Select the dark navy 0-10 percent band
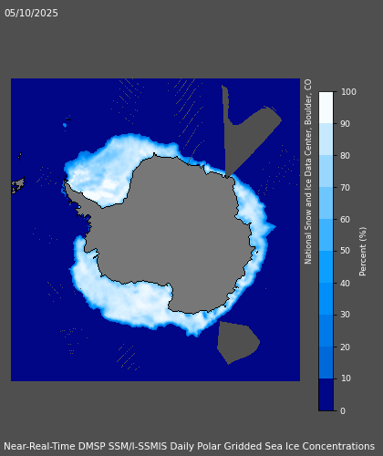 tap(326, 395)
